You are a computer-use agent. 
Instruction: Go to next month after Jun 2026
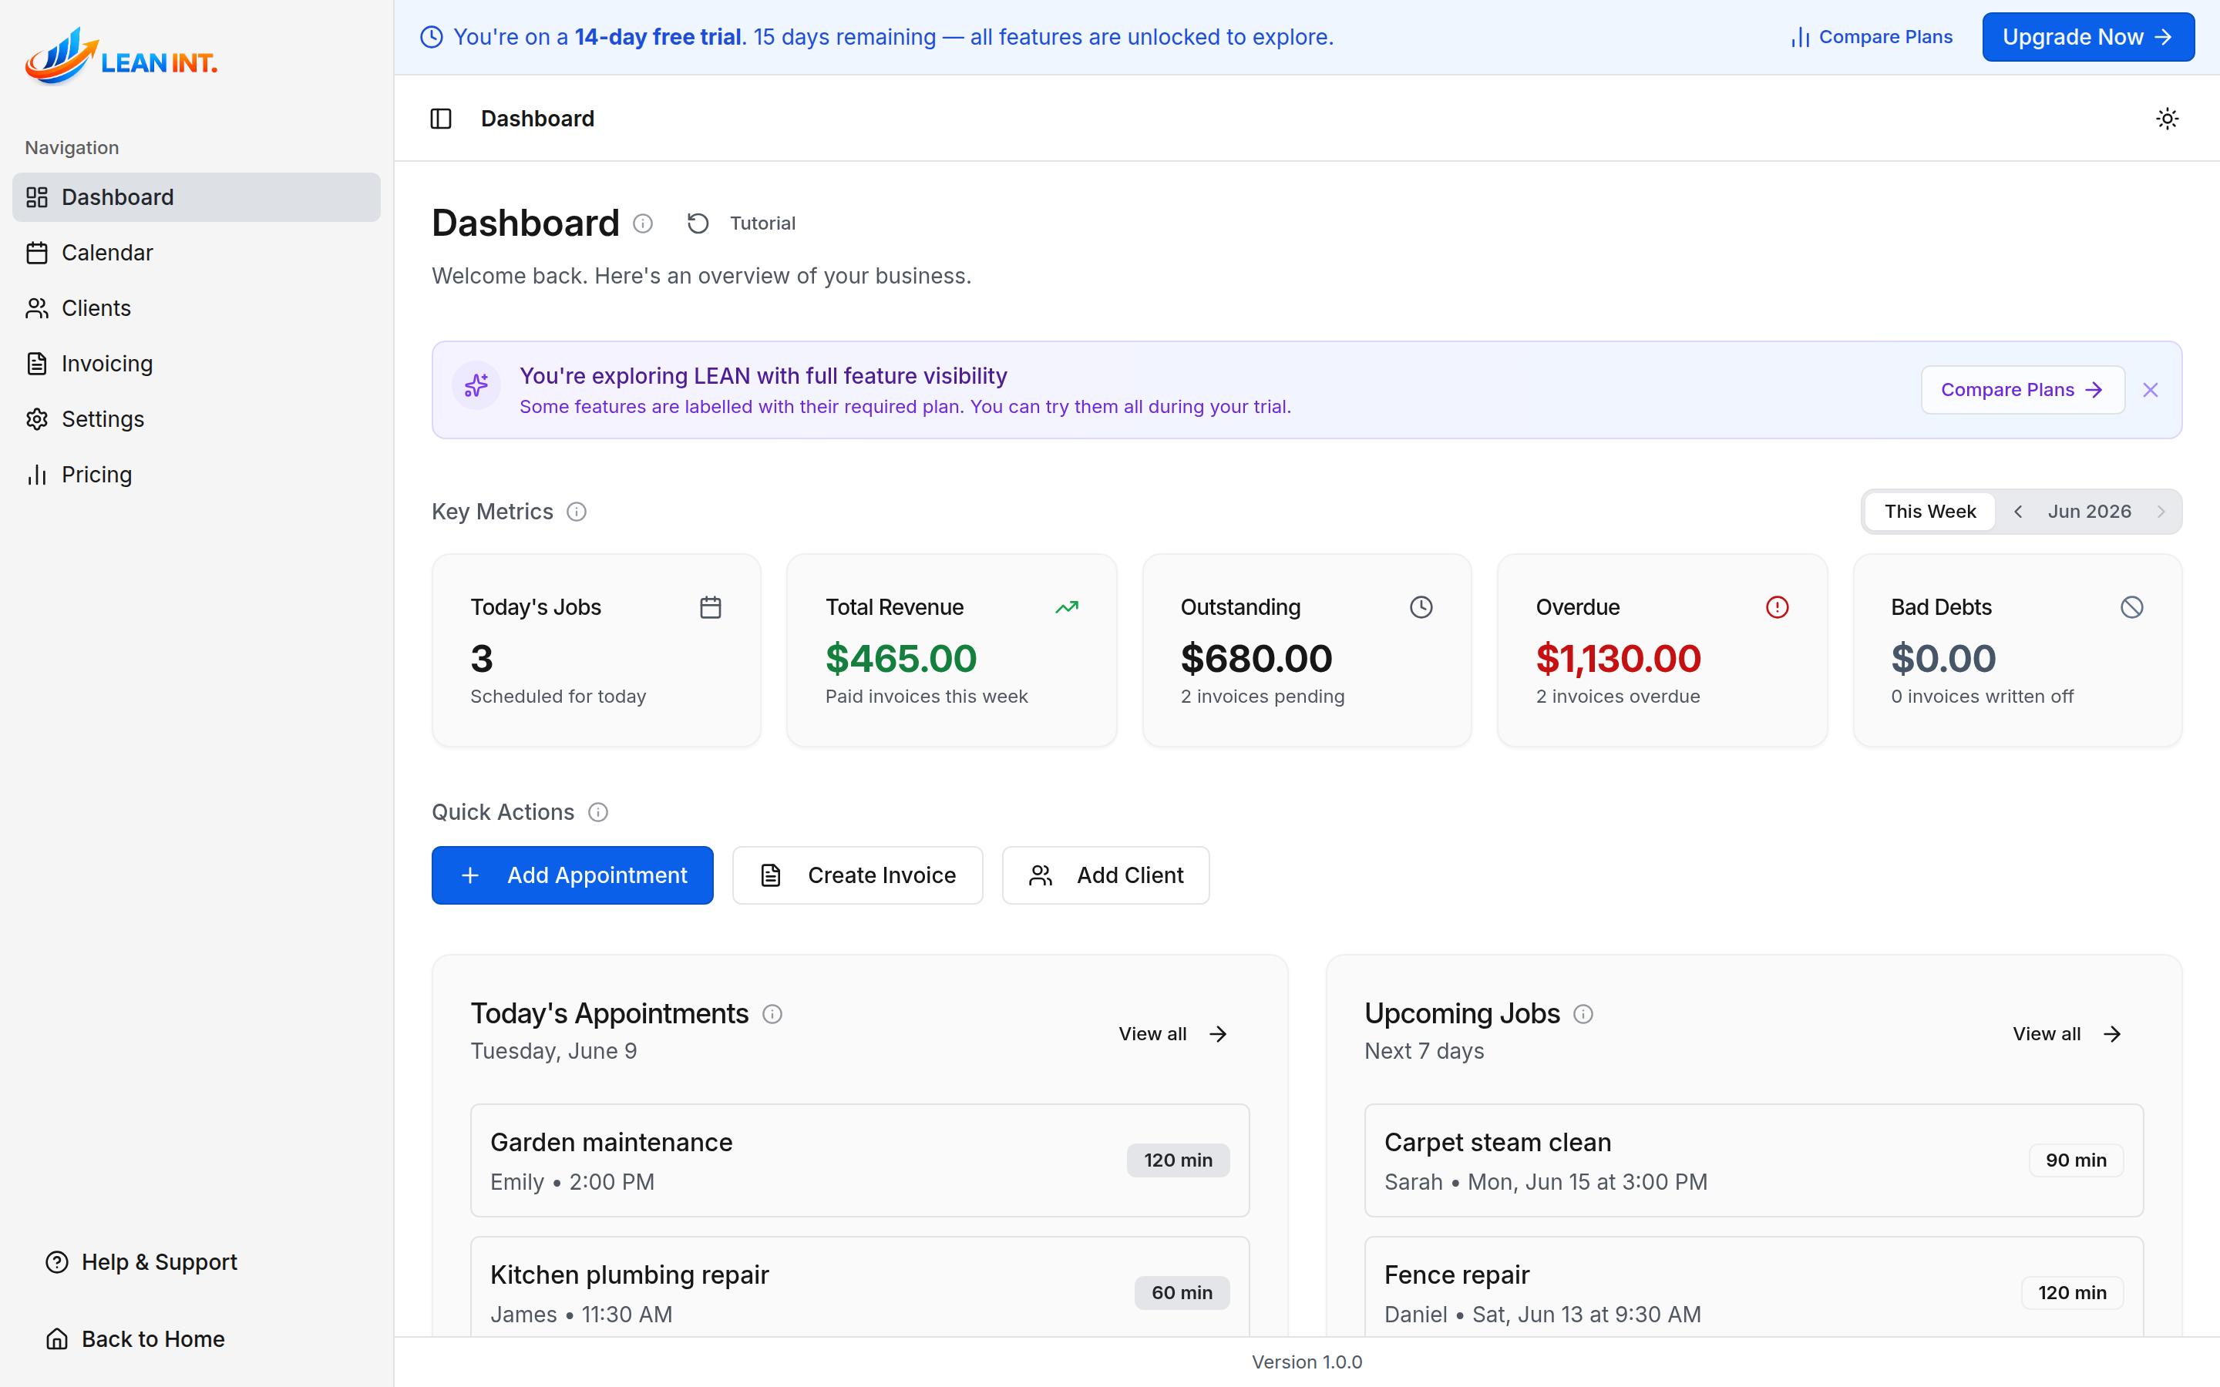2161,512
